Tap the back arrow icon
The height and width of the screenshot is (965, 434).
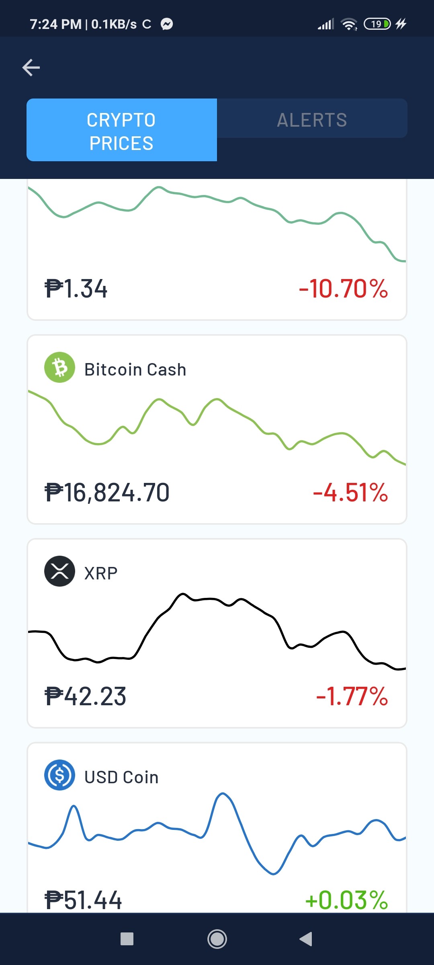click(31, 67)
